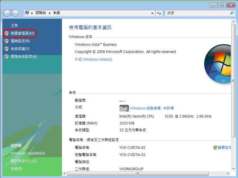Click inside the 搜尋 search field
This screenshot has width=238, height=178.
pyautogui.click(x=197, y=13)
